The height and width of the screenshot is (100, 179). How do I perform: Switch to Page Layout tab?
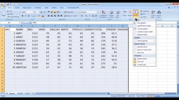point(27,8)
